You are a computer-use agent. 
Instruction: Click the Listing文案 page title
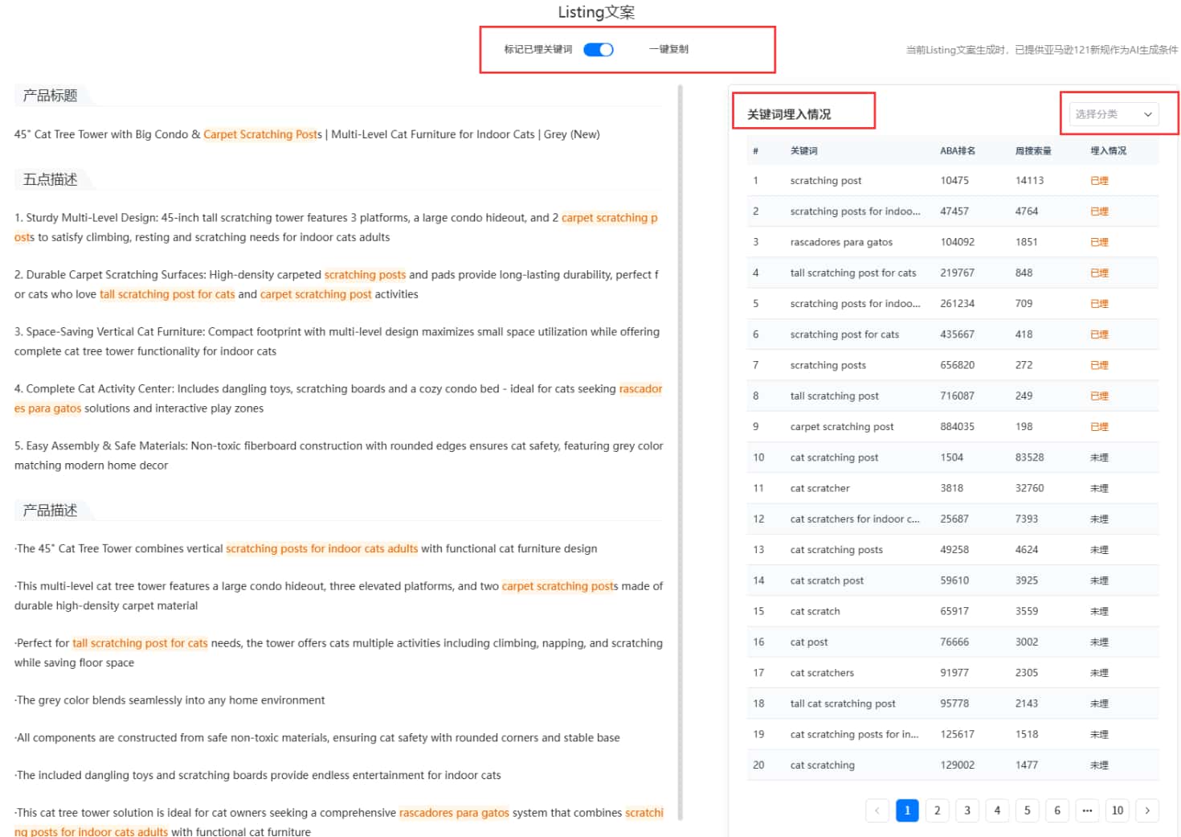(x=596, y=12)
